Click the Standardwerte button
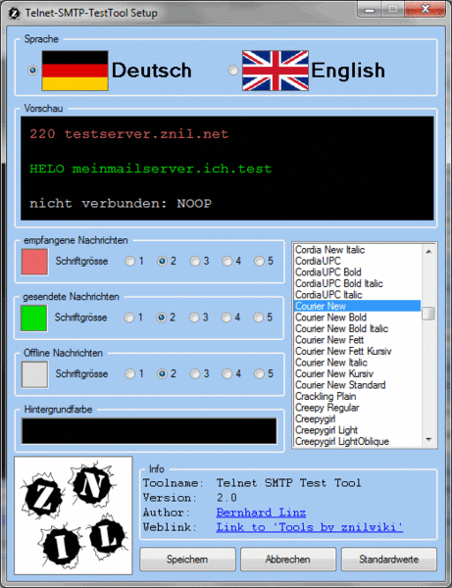Viewport: 452px width, 588px height. point(389,560)
